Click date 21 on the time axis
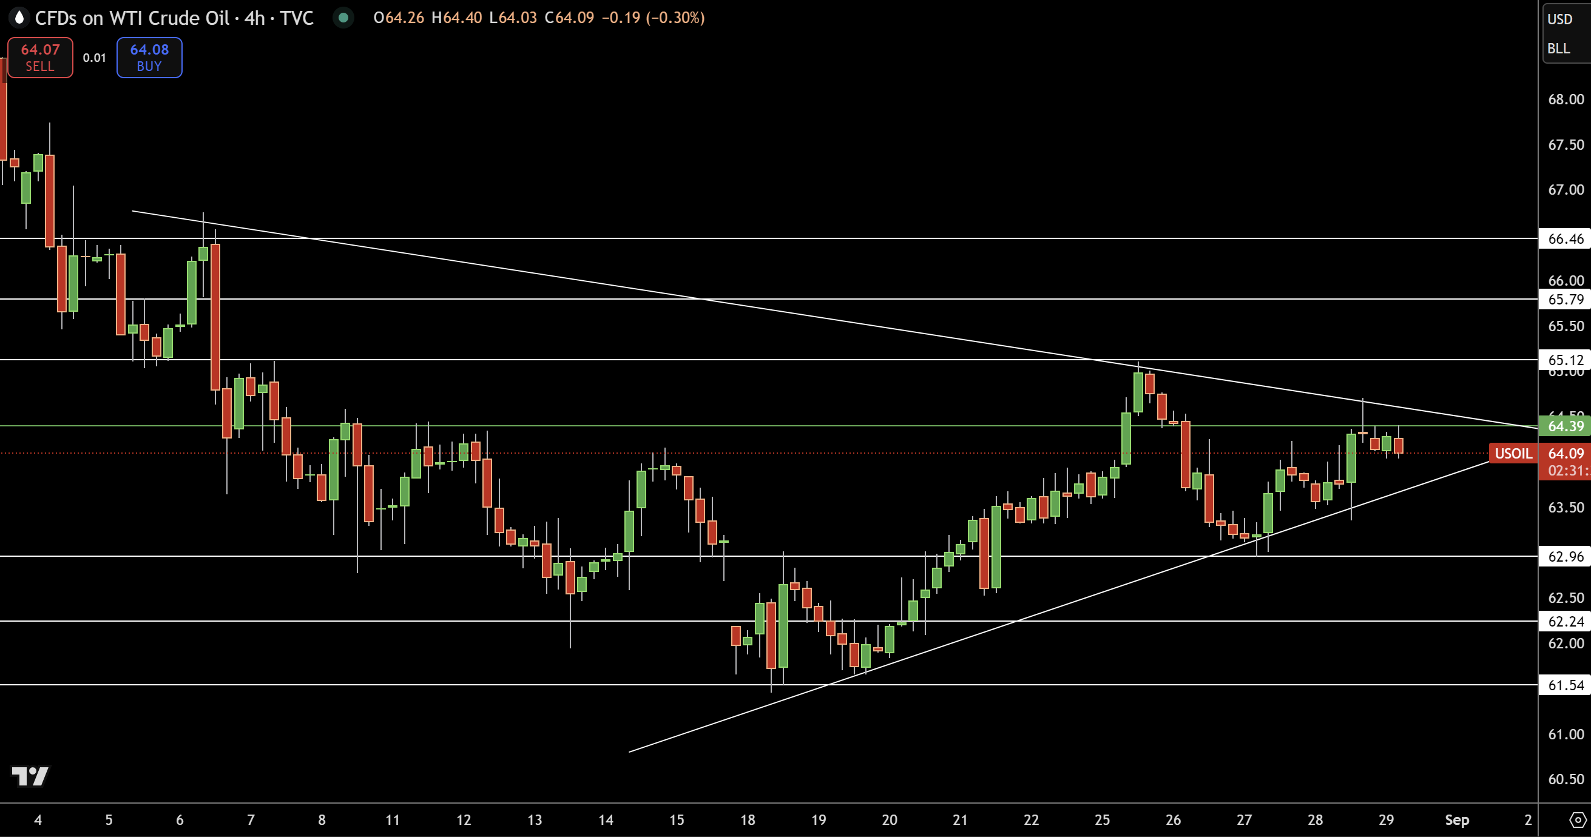 960,821
